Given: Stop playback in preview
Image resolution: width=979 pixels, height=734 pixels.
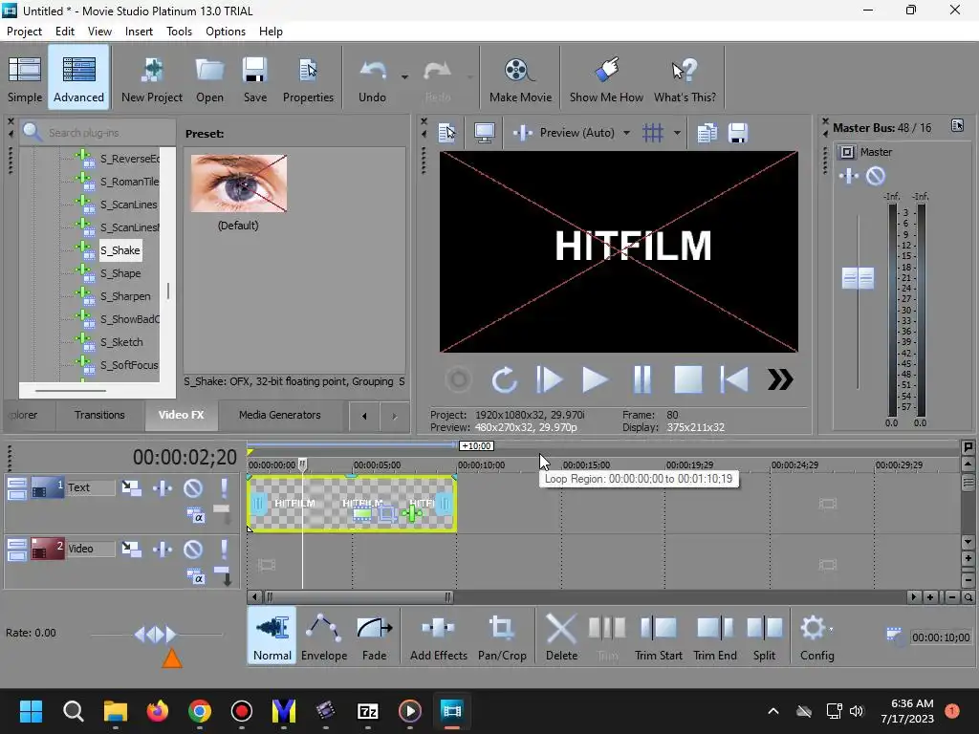Looking at the screenshot, I should (x=688, y=379).
